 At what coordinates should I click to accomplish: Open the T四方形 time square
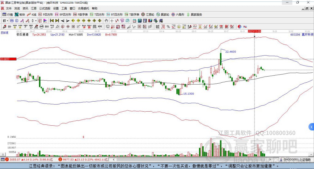(x=97, y=15)
